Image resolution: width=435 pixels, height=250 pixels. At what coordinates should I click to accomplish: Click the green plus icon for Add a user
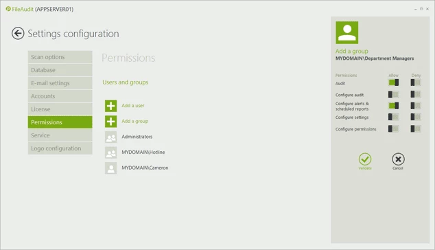pos(110,106)
